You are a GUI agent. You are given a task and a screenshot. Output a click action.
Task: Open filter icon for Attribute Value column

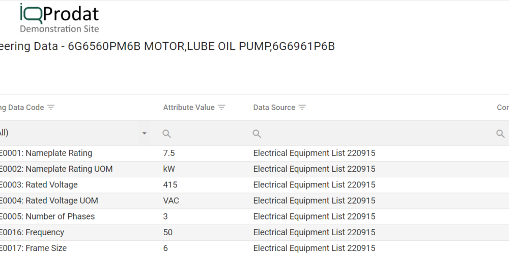[222, 107]
